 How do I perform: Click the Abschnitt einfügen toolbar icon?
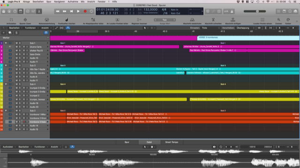click(x=233, y=20)
